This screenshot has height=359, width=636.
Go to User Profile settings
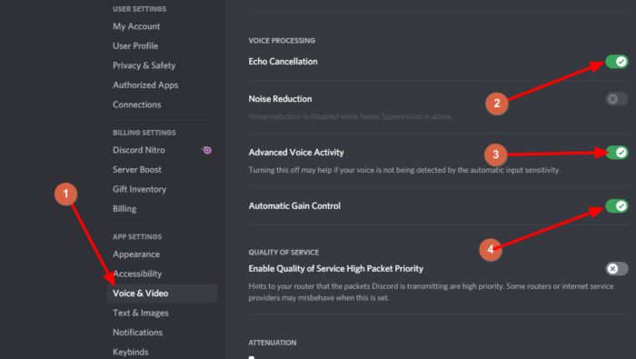pyautogui.click(x=135, y=45)
